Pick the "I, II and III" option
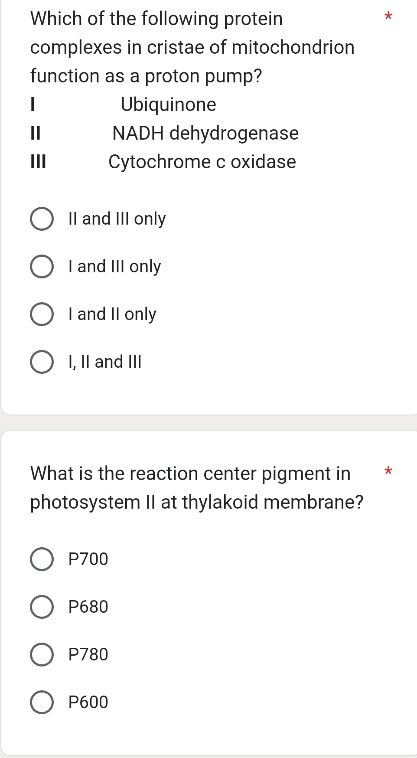Image resolution: width=417 pixels, height=758 pixels. click(42, 362)
